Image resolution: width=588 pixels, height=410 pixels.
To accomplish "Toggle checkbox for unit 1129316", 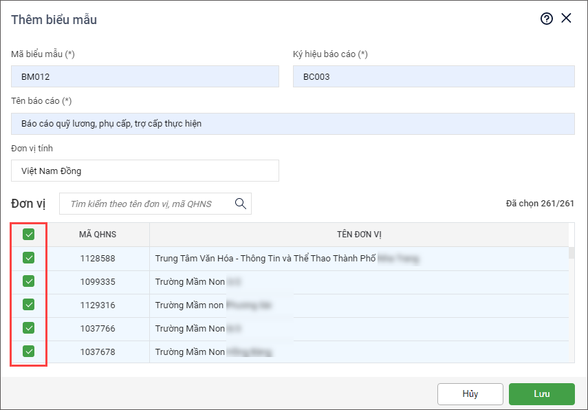I will pos(29,305).
